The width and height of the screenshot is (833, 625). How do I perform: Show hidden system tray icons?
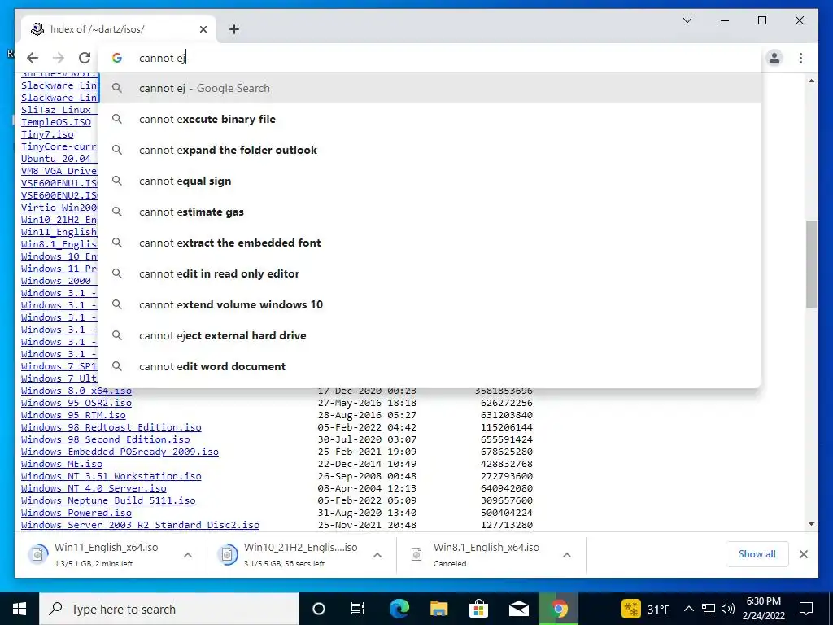(688, 609)
